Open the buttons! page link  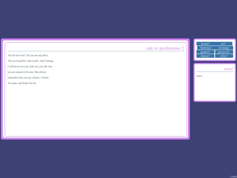[x=206, y=48]
